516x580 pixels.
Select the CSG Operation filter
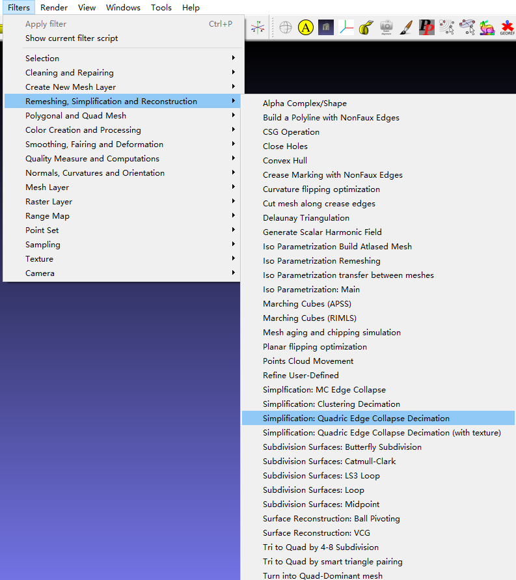379,131
